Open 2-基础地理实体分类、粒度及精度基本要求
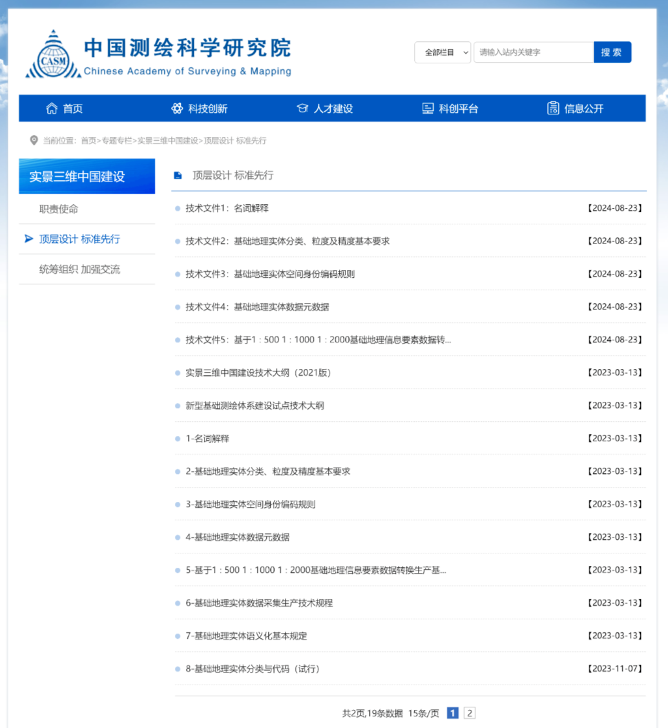Screen dimensions: 668x728 coord(268,472)
